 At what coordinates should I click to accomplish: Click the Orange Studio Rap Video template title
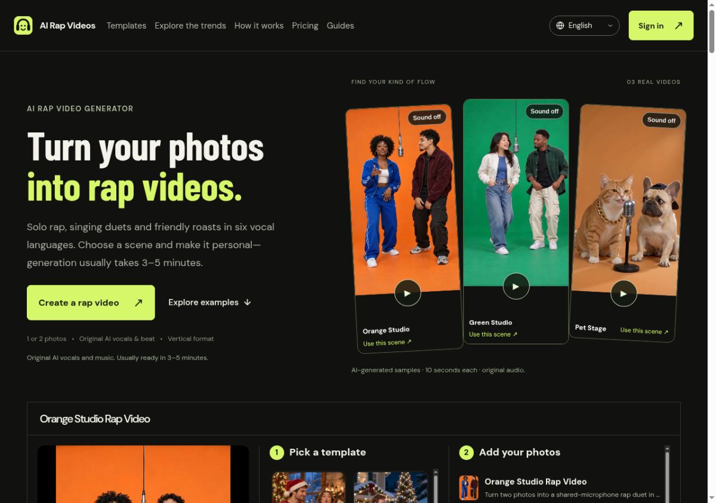tap(536, 482)
